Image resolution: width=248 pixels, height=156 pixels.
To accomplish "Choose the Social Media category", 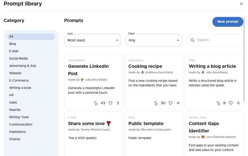I will pyautogui.click(x=19, y=59).
